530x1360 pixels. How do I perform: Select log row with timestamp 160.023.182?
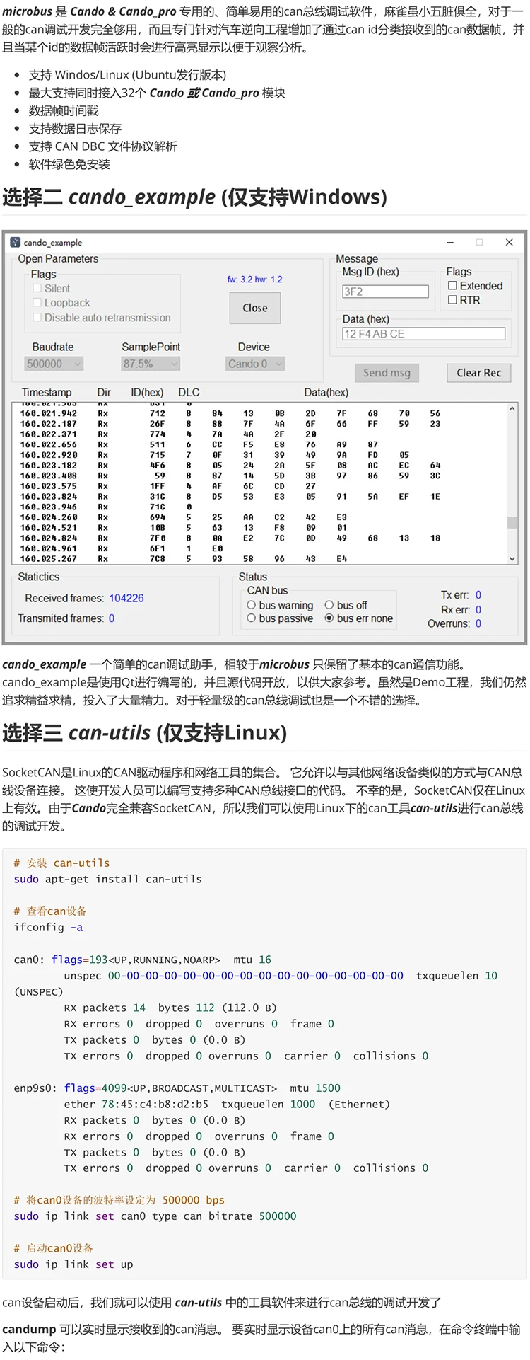[x=259, y=466]
